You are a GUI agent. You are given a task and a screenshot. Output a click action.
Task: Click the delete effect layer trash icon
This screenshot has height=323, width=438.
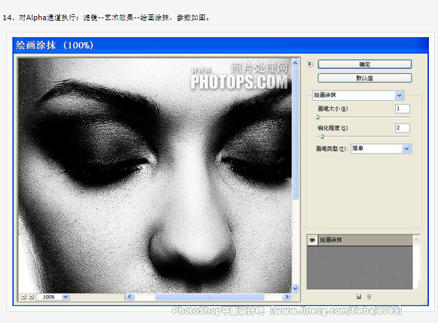[x=369, y=297]
